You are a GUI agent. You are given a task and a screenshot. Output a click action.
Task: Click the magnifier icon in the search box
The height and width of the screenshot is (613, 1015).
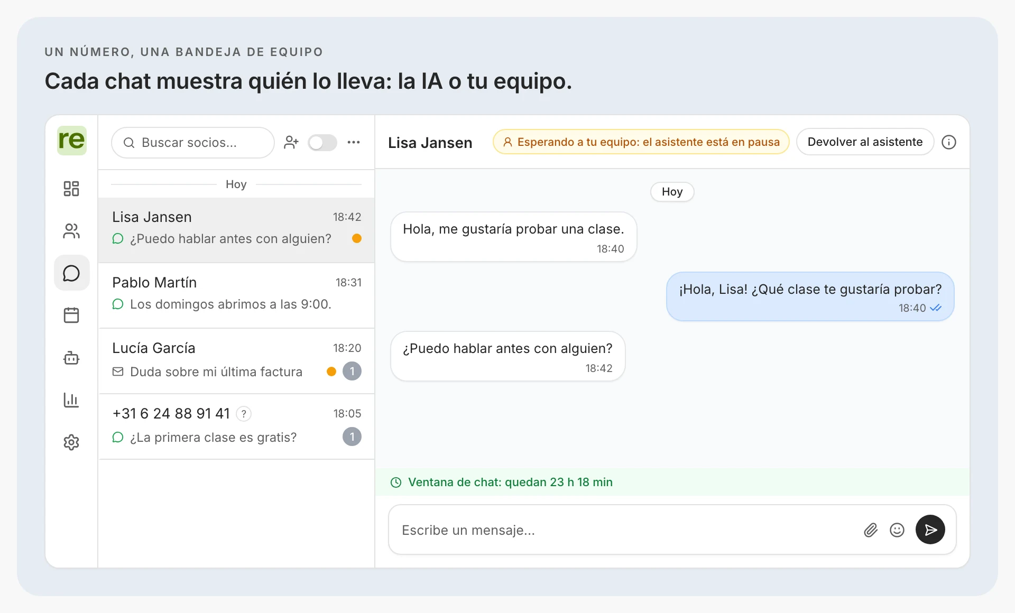coord(129,143)
